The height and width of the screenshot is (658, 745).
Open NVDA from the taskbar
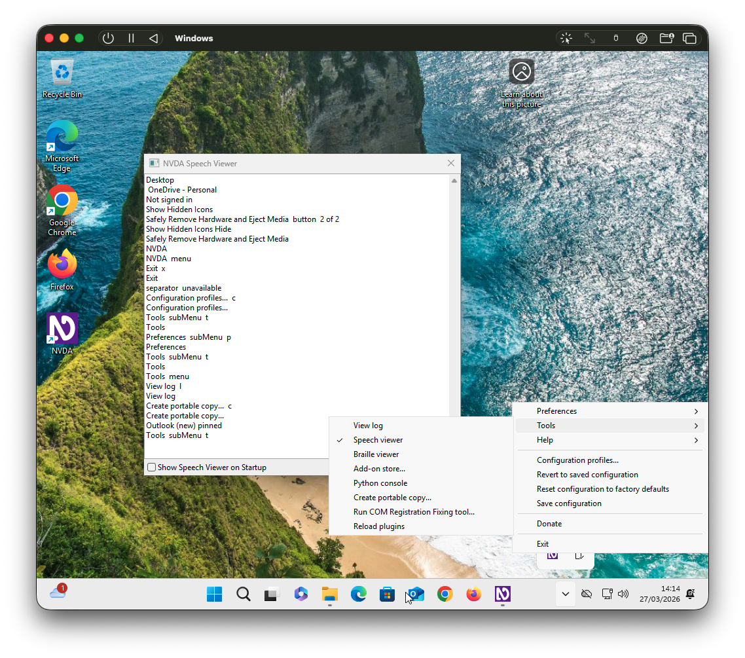coord(502,594)
